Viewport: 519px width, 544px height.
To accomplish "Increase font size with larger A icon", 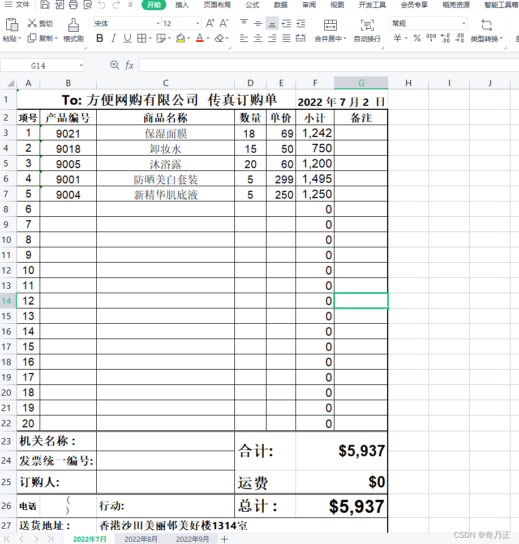I will [210, 23].
